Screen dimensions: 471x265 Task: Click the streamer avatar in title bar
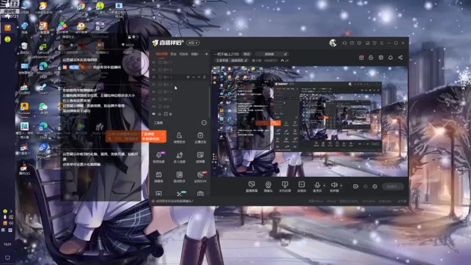click(x=333, y=43)
